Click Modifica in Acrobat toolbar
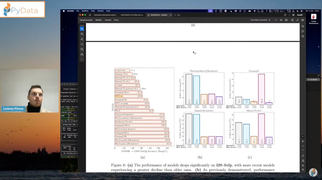322x180 pixels. tap(98, 20)
